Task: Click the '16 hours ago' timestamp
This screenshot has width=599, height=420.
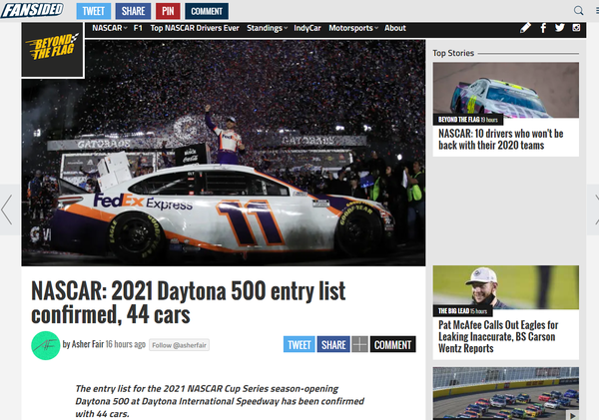Action: click(126, 344)
